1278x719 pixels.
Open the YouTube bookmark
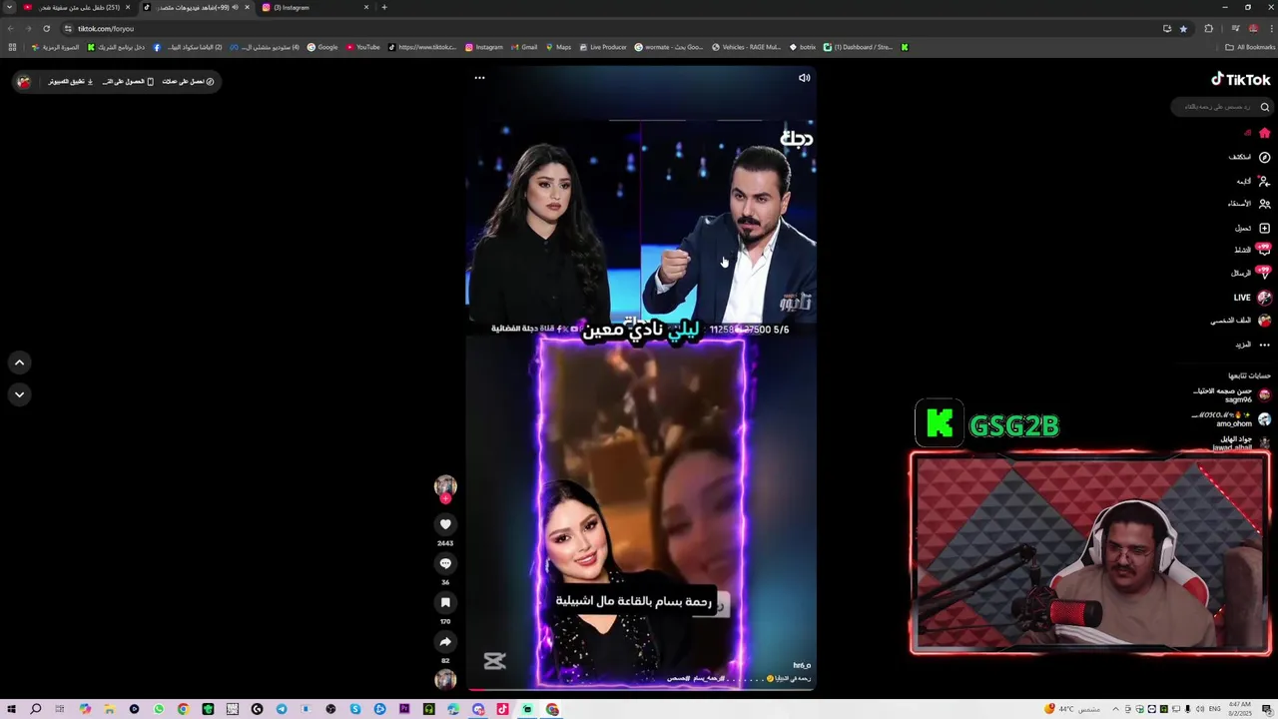pyautogui.click(x=363, y=47)
